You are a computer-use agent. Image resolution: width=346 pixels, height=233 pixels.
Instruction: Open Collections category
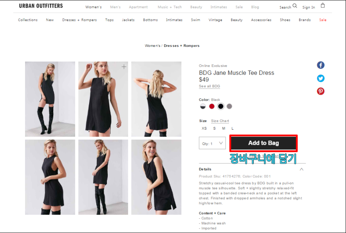click(28, 20)
